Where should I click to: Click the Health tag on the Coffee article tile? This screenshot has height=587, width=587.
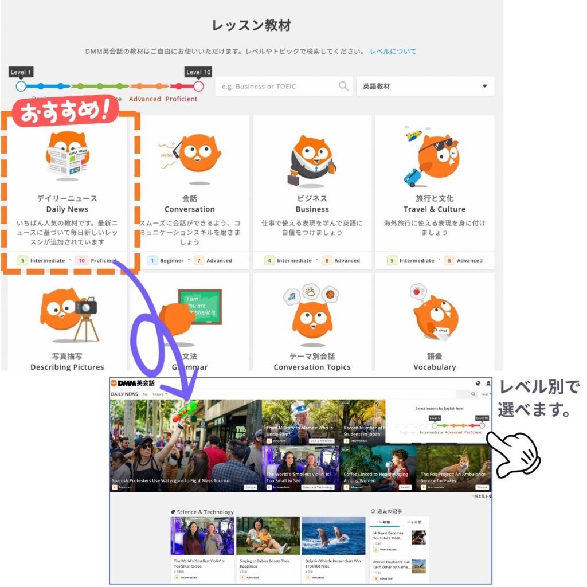coord(405,487)
